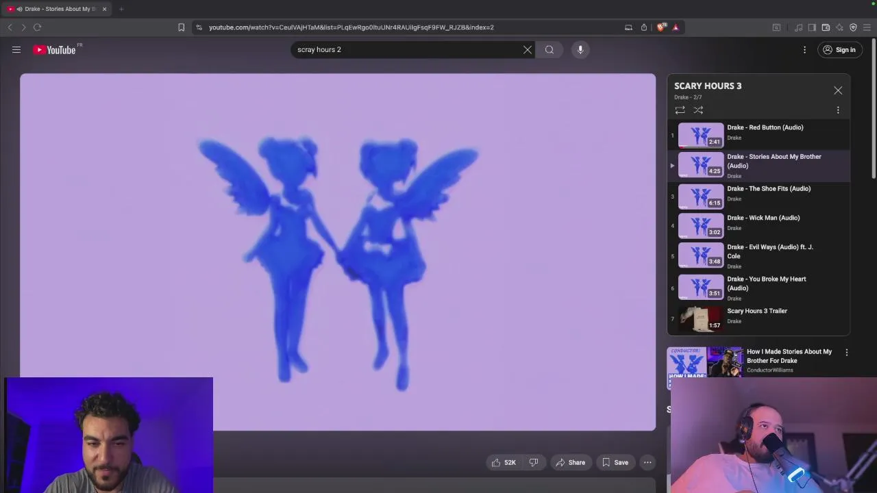Toggle loop playlist icon
The height and width of the screenshot is (493, 877).
click(680, 110)
